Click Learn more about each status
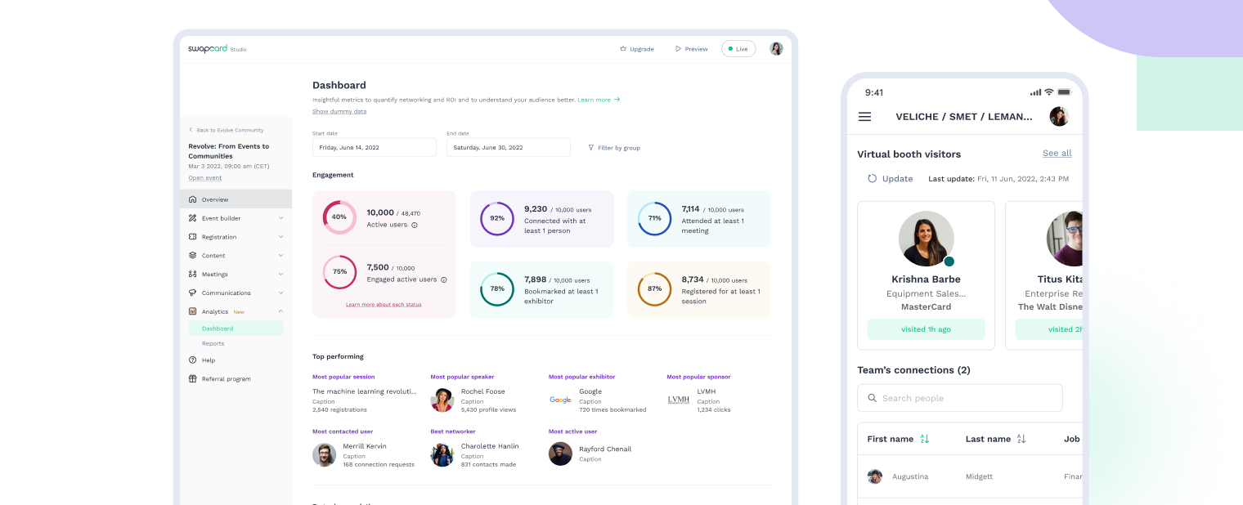Viewport: 1243px width, 505px height. [384, 304]
